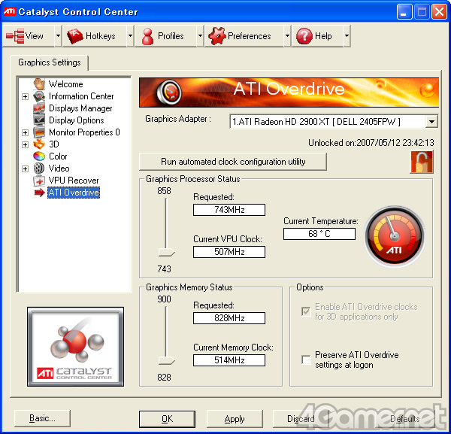Click the Preferences gear icon

[217, 35]
